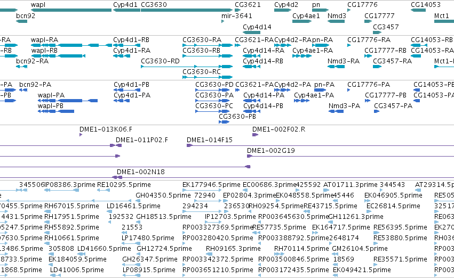This screenshot has width=454, height=278.
Task: Select the Cyp4d14-PA protein label
Action: 264,95
